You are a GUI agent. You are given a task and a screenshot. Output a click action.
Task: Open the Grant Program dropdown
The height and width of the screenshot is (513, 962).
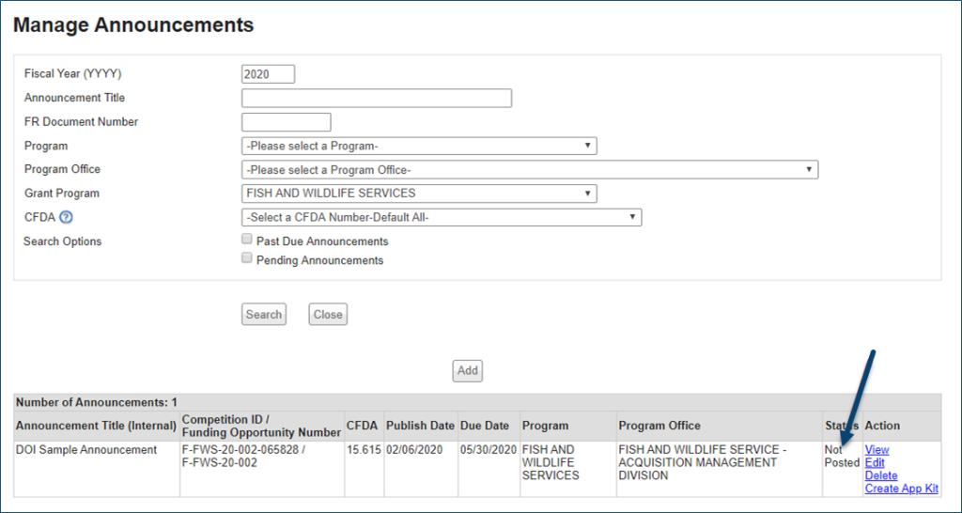(419, 194)
